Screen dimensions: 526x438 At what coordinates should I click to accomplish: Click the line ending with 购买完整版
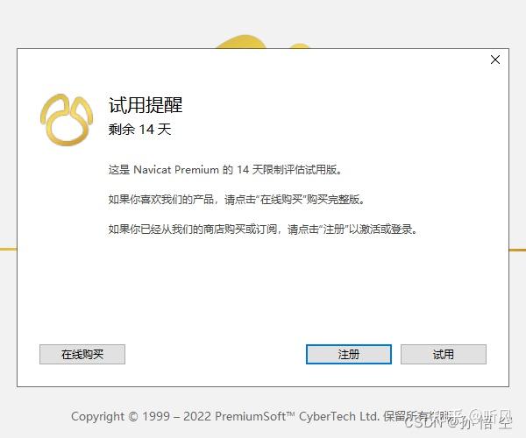click(x=237, y=200)
